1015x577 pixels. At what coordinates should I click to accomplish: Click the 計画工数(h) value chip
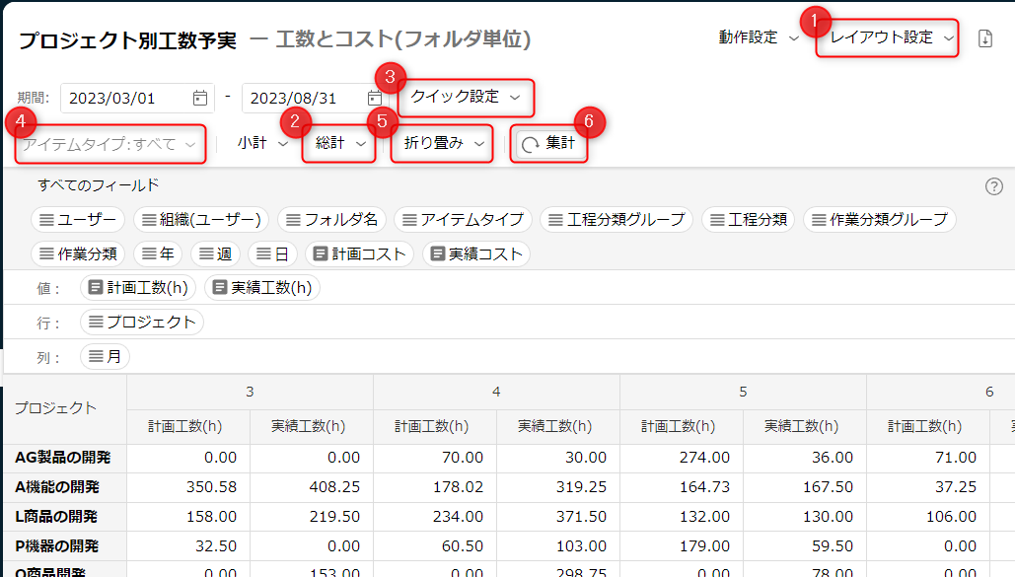tap(139, 288)
